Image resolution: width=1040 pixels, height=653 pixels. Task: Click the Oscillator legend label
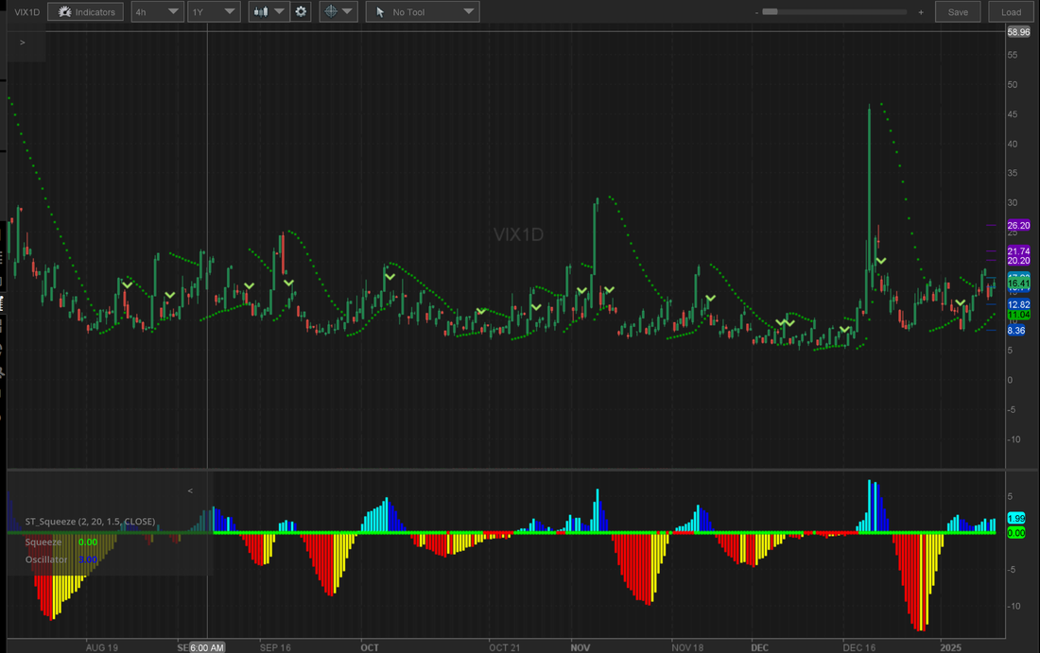coord(46,559)
